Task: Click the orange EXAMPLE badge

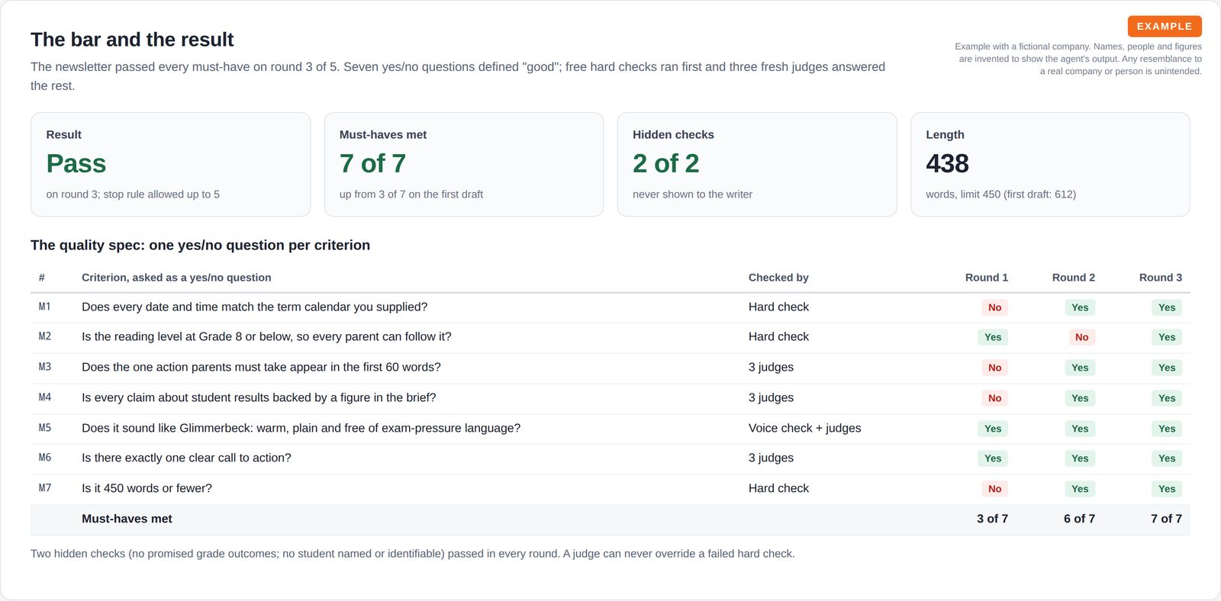Action: 1165,26
